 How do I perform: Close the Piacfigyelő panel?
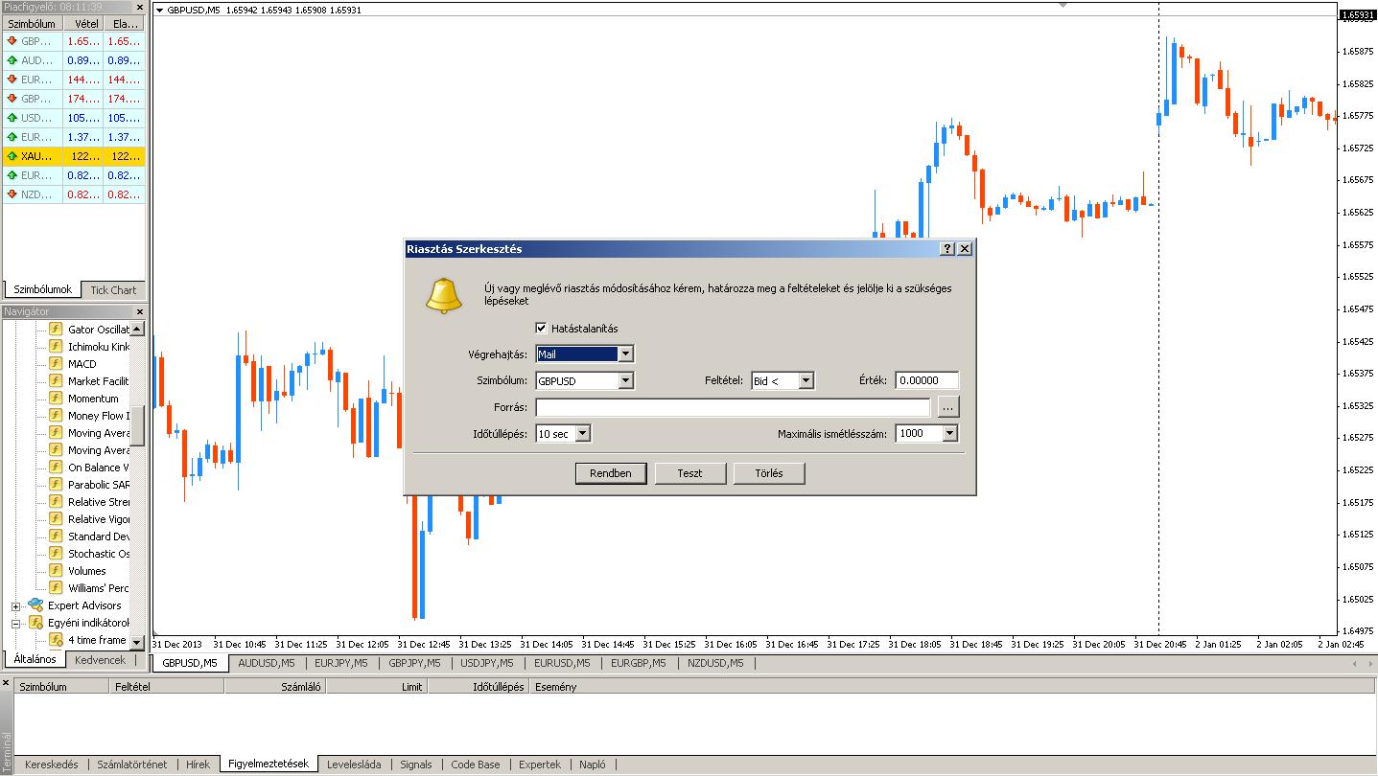click(139, 7)
